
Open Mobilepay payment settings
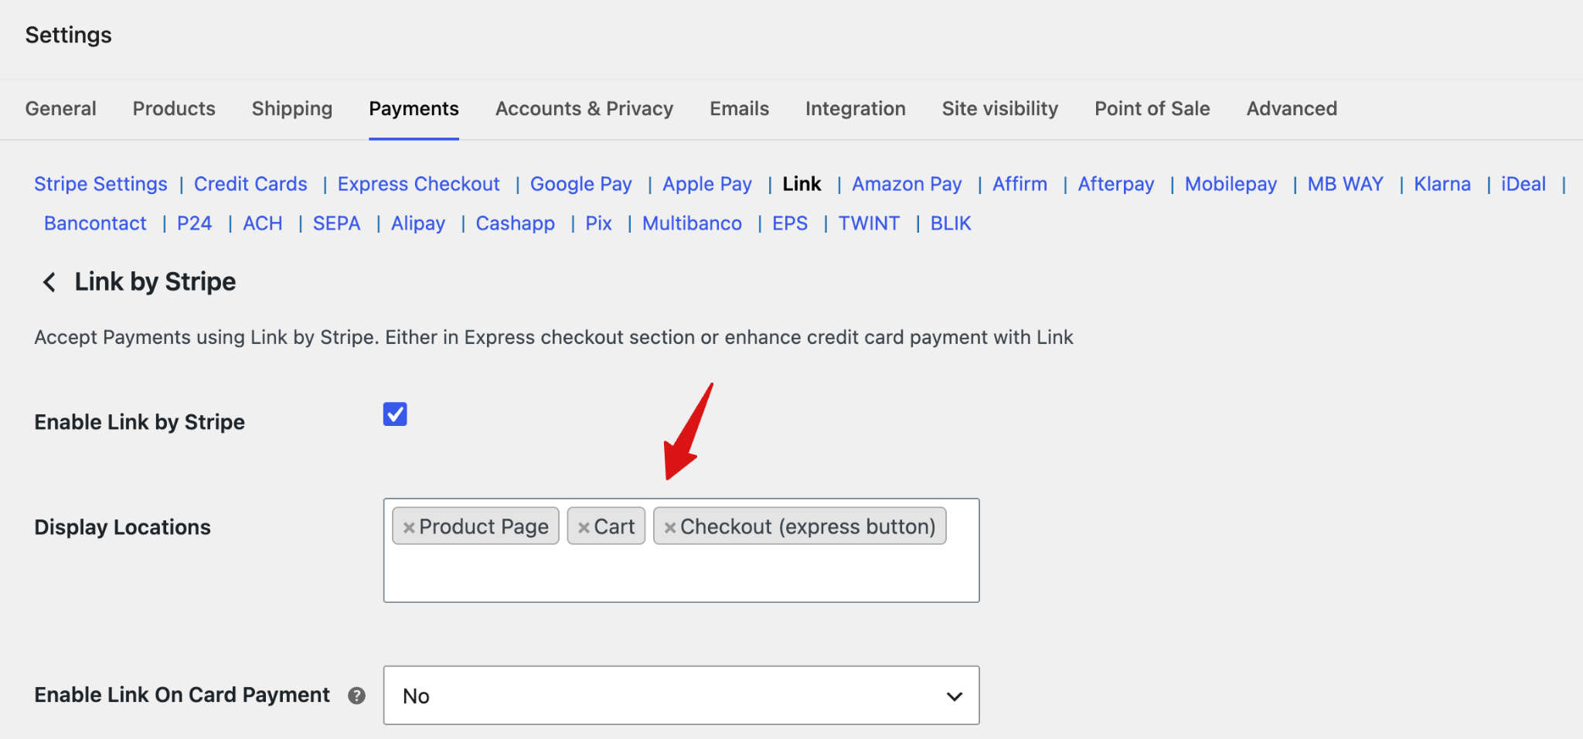[1231, 184]
